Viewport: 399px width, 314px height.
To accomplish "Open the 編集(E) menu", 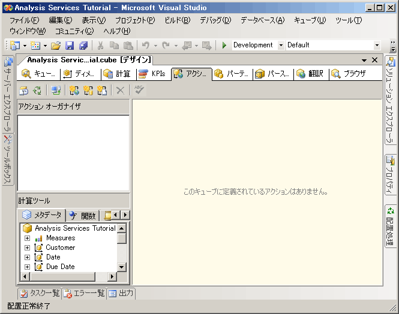I will click(61, 20).
